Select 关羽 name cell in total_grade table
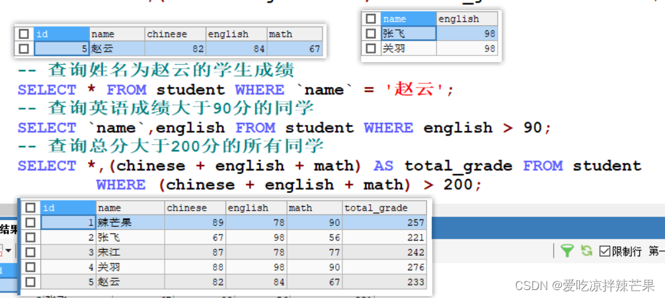This screenshot has height=298, width=665. click(130, 267)
